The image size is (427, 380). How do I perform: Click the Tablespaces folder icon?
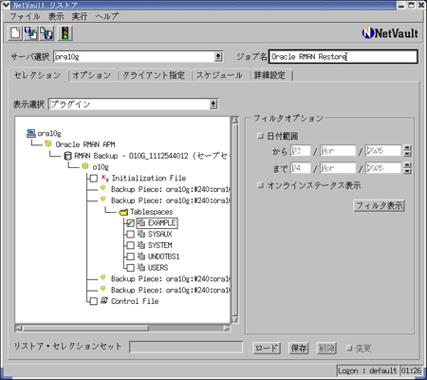(123, 212)
